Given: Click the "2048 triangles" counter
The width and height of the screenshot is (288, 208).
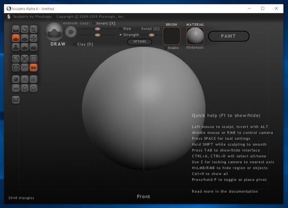Looking at the screenshot, I should click(x=21, y=198).
